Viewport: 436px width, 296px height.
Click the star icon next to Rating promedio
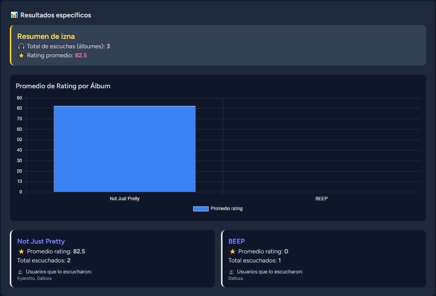point(21,55)
